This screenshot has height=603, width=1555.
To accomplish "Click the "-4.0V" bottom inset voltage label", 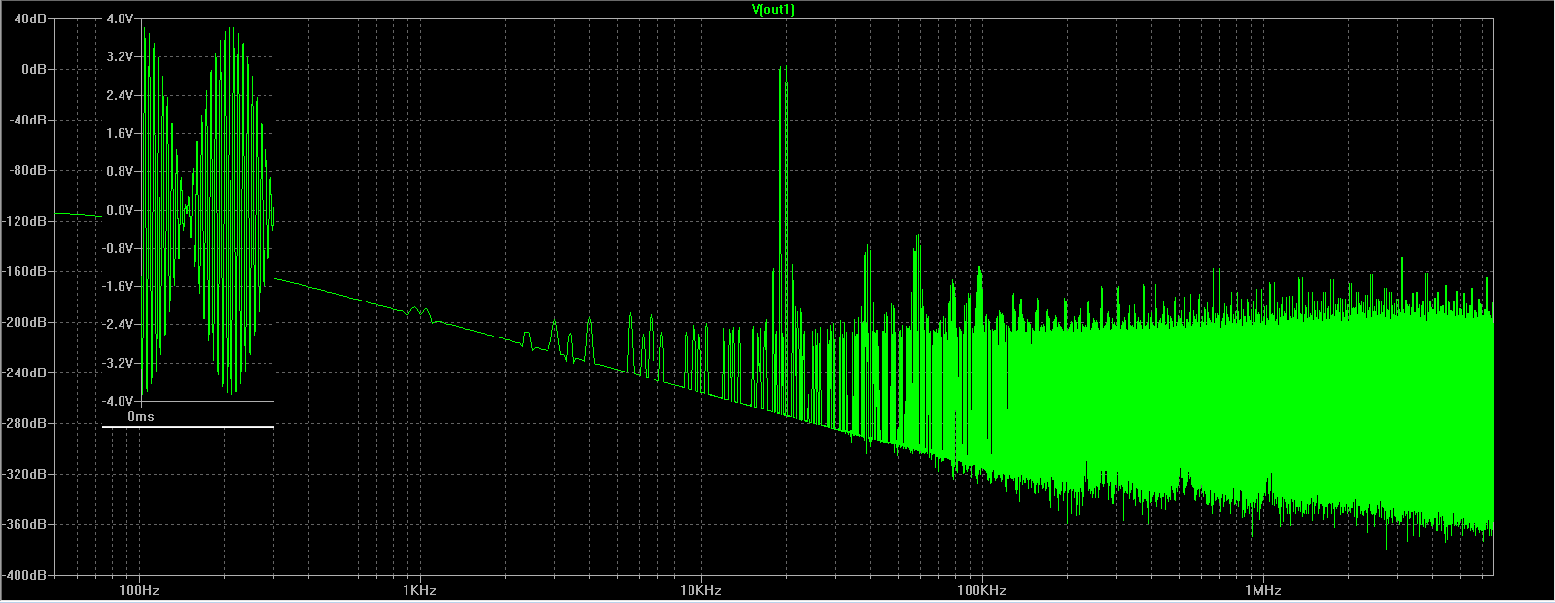I will [x=118, y=400].
